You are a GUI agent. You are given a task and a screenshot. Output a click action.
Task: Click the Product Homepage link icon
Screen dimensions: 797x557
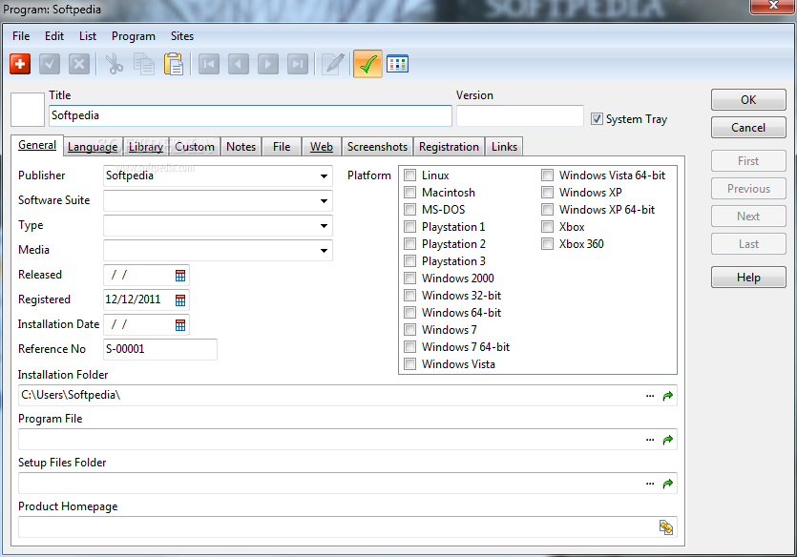[666, 527]
